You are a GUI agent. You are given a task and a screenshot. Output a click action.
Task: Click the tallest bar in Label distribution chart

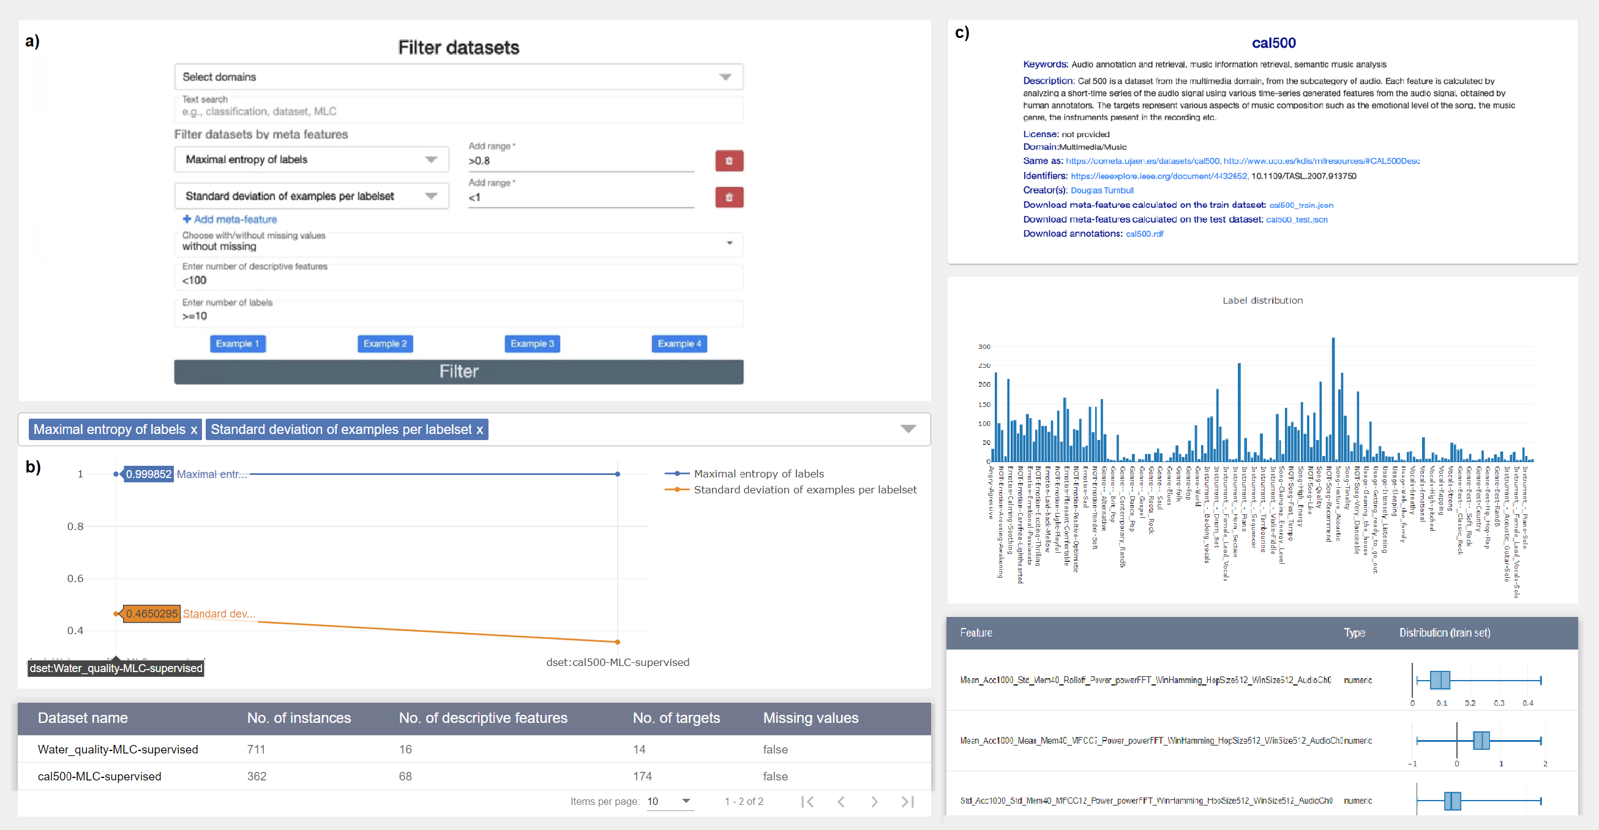tap(1333, 399)
